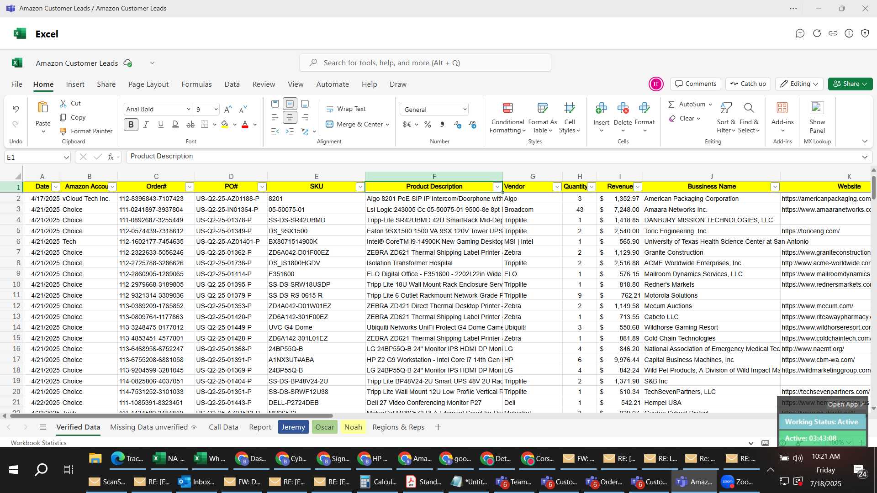Click add new sheet plus icon
This screenshot has width=877, height=493.
point(438,427)
